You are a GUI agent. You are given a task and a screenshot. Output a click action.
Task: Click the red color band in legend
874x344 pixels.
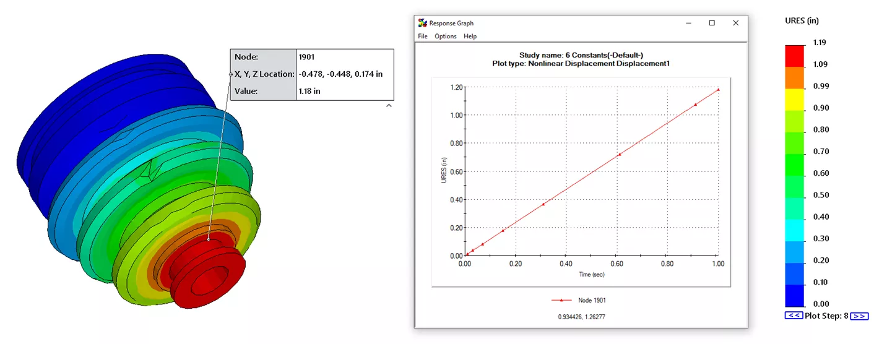pos(795,56)
